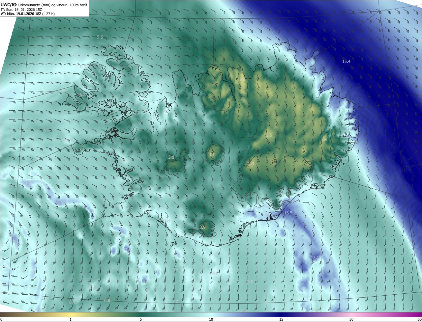This screenshot has height=322, width=422.
Task: Click the colorbar tick label 5
Action: click(x=141, y=320)
